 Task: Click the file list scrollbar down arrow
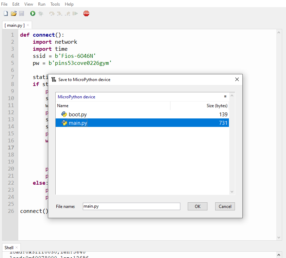232,191
